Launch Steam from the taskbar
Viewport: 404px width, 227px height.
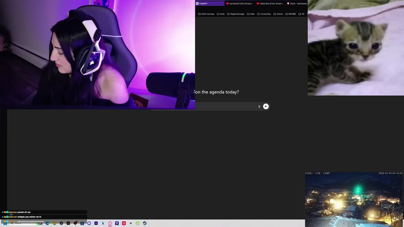145,223
